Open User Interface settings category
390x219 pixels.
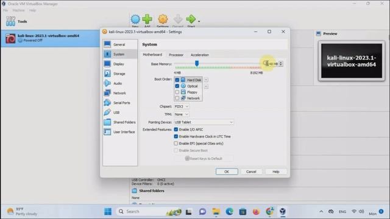120,132
